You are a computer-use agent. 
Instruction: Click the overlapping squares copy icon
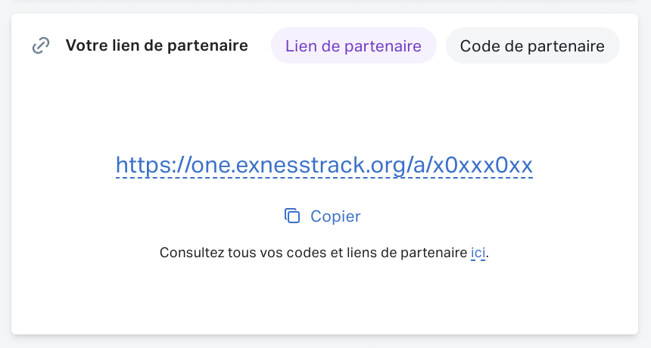(x=292, y=216)
